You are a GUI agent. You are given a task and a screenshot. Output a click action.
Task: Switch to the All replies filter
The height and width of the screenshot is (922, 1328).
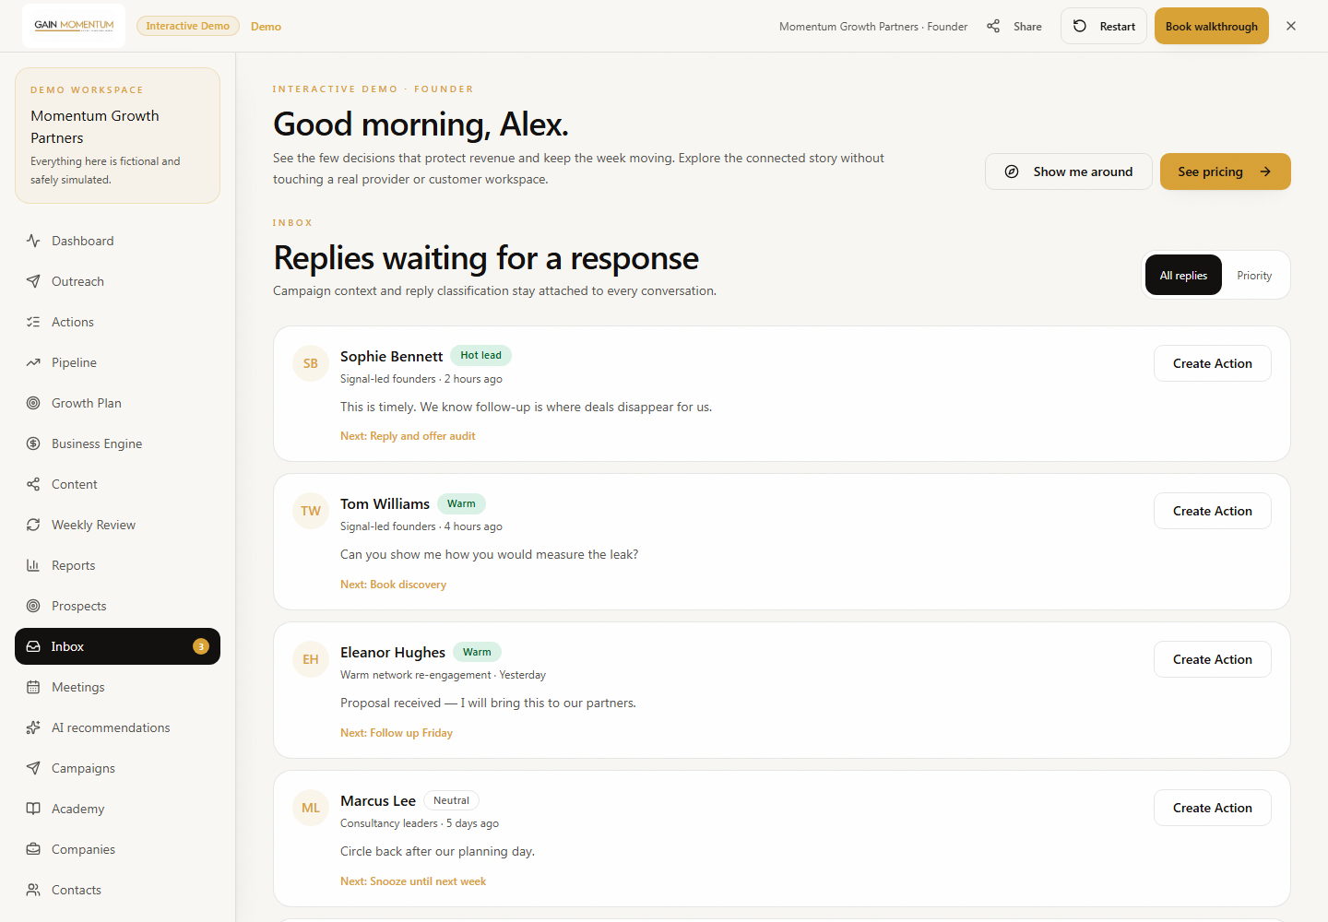pos(1183,275)
